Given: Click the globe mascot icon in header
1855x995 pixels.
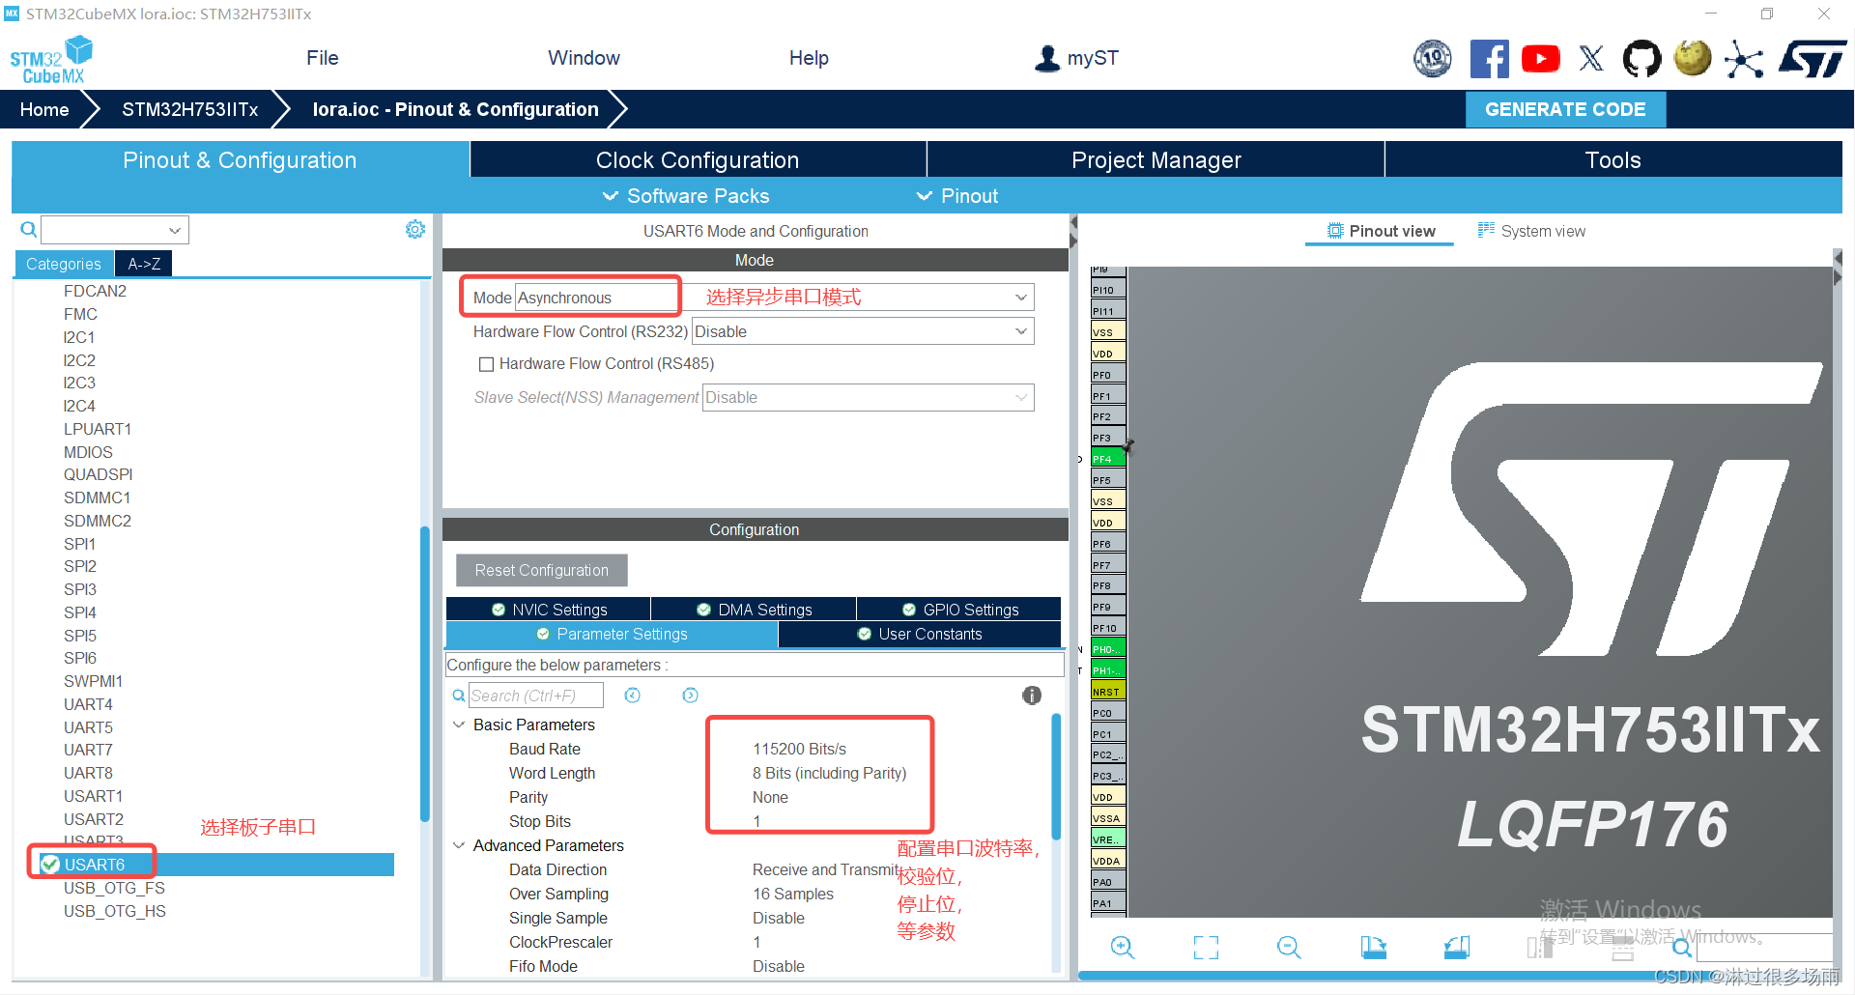Looking at the screenshot, I should point(1693,59).
